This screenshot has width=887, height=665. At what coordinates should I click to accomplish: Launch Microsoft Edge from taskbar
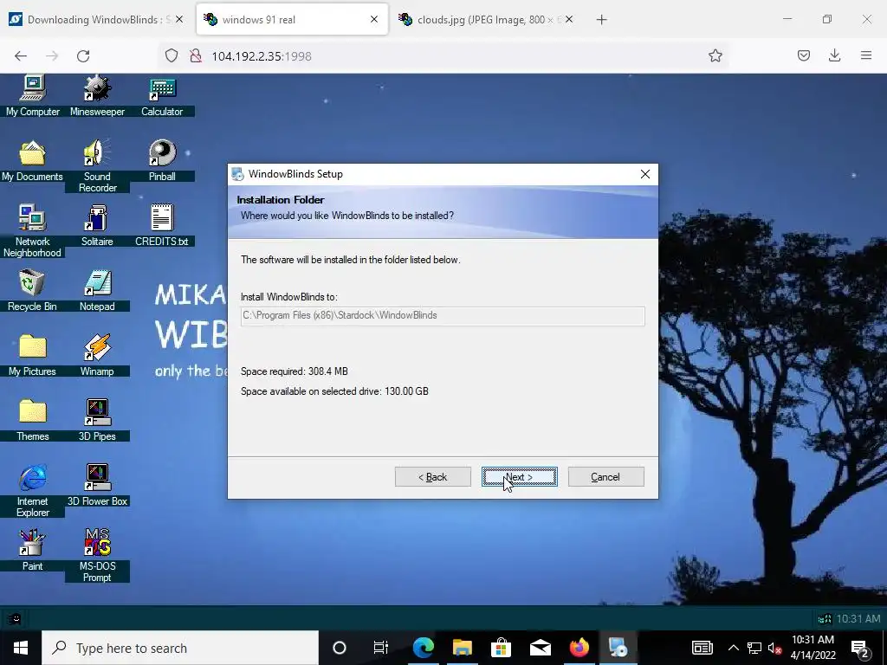click(423, 648)
